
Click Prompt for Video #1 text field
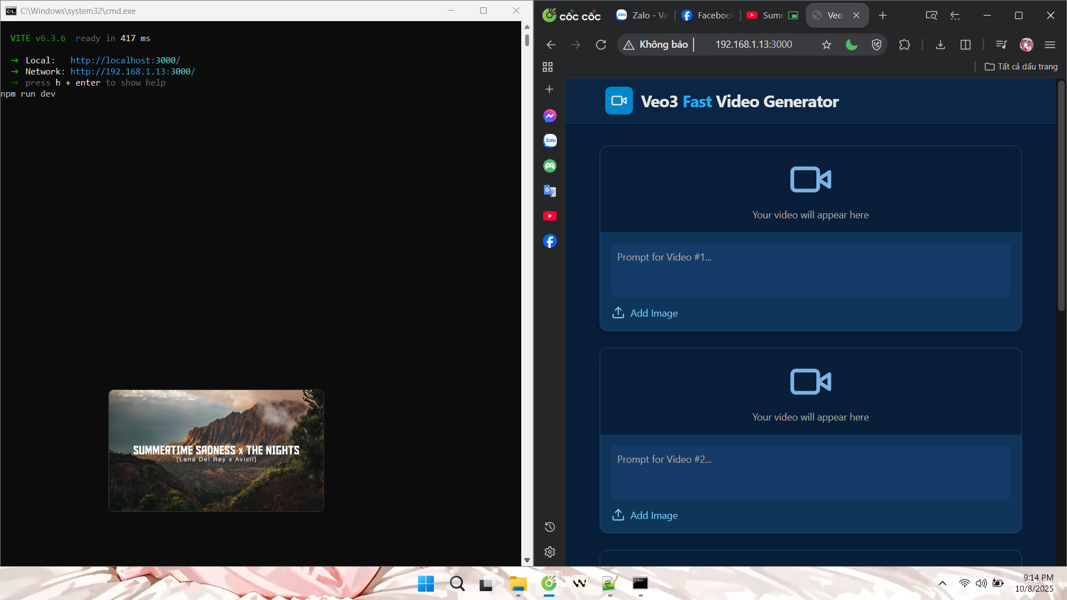(810, 270)
